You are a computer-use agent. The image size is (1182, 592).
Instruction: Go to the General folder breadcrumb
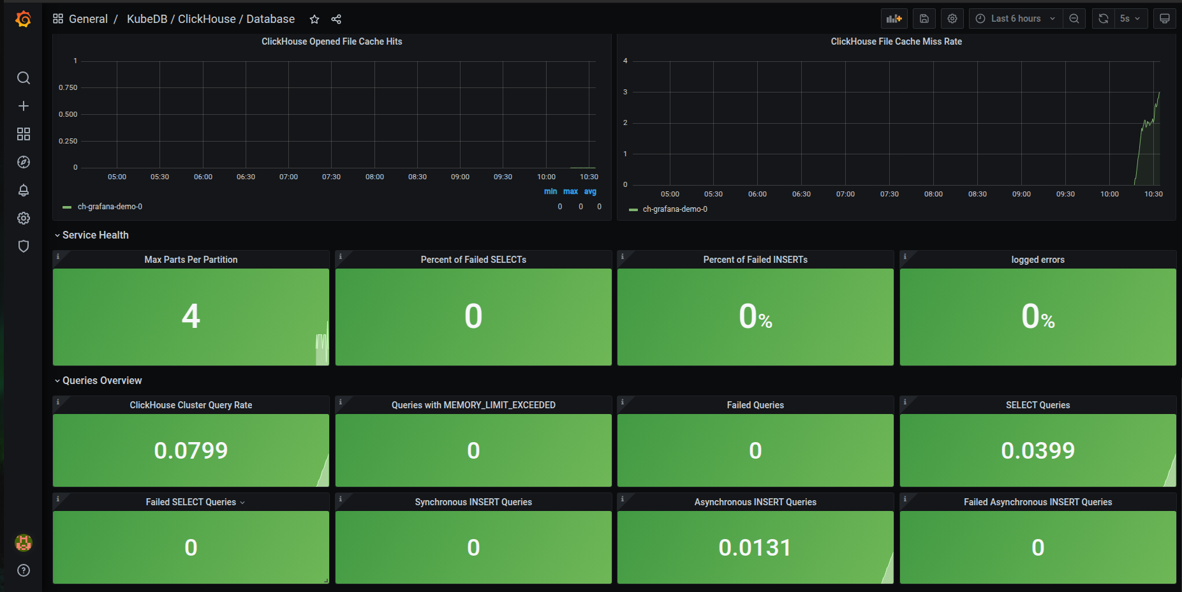click(x=88, y=19)
